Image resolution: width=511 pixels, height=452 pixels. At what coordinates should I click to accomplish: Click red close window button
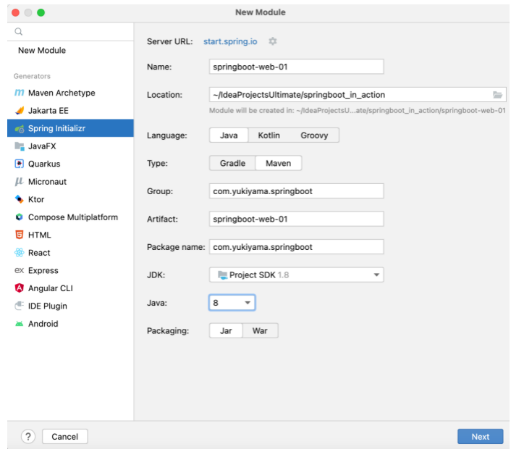click(x=15, y=12)
